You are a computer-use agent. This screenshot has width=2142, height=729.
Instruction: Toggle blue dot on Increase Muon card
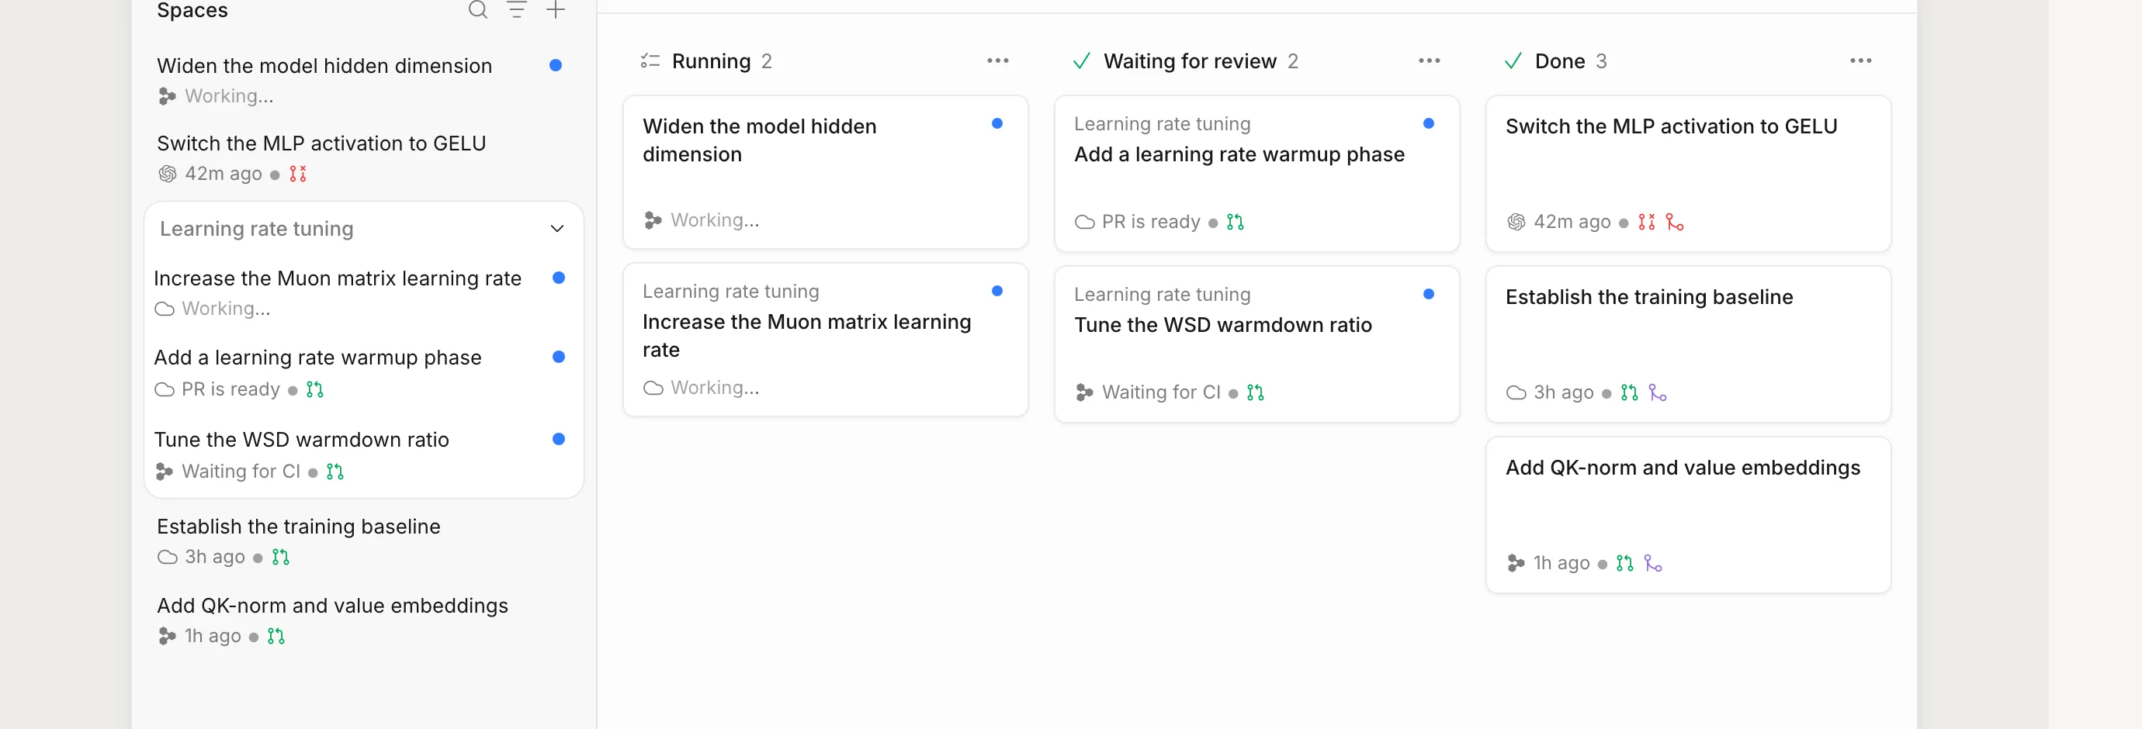pos(997,291)
